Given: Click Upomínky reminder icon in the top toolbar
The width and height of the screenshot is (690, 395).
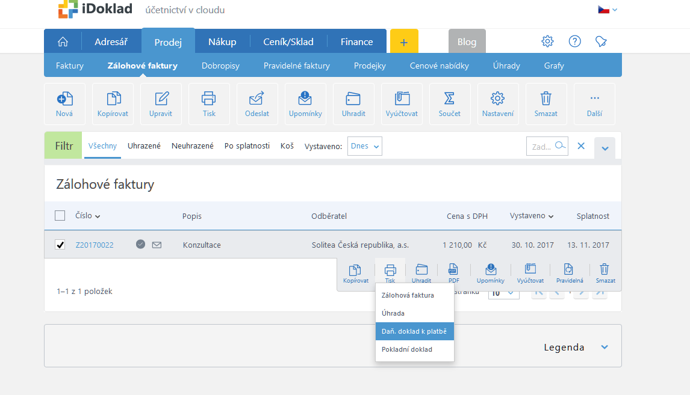Looking at the screenshot, I should click(305, 104).
